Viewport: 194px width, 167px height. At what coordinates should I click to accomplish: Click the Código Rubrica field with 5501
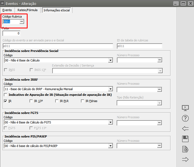coord(11,22)
